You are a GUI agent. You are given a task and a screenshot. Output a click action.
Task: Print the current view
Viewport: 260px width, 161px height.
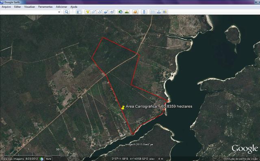159,12
